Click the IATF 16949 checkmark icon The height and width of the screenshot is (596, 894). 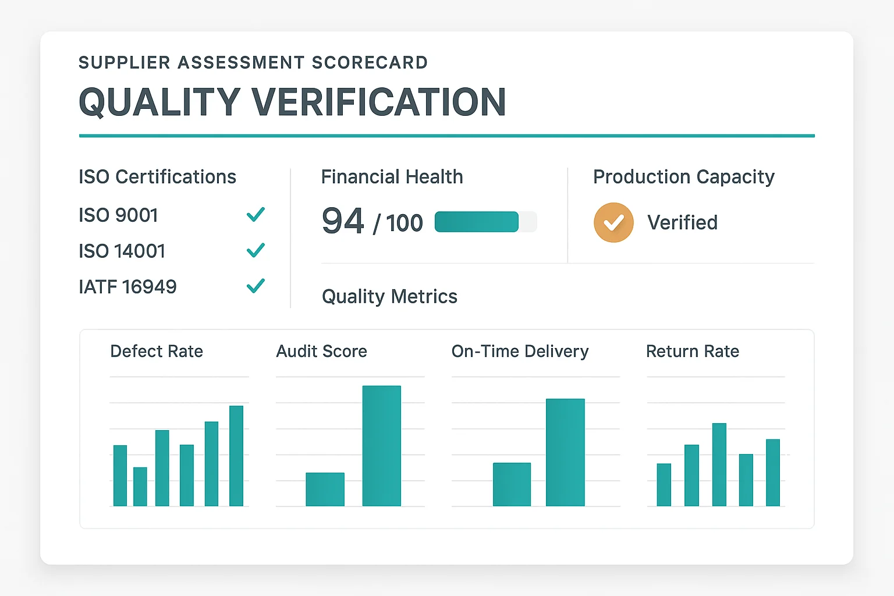tap(255, 286)
